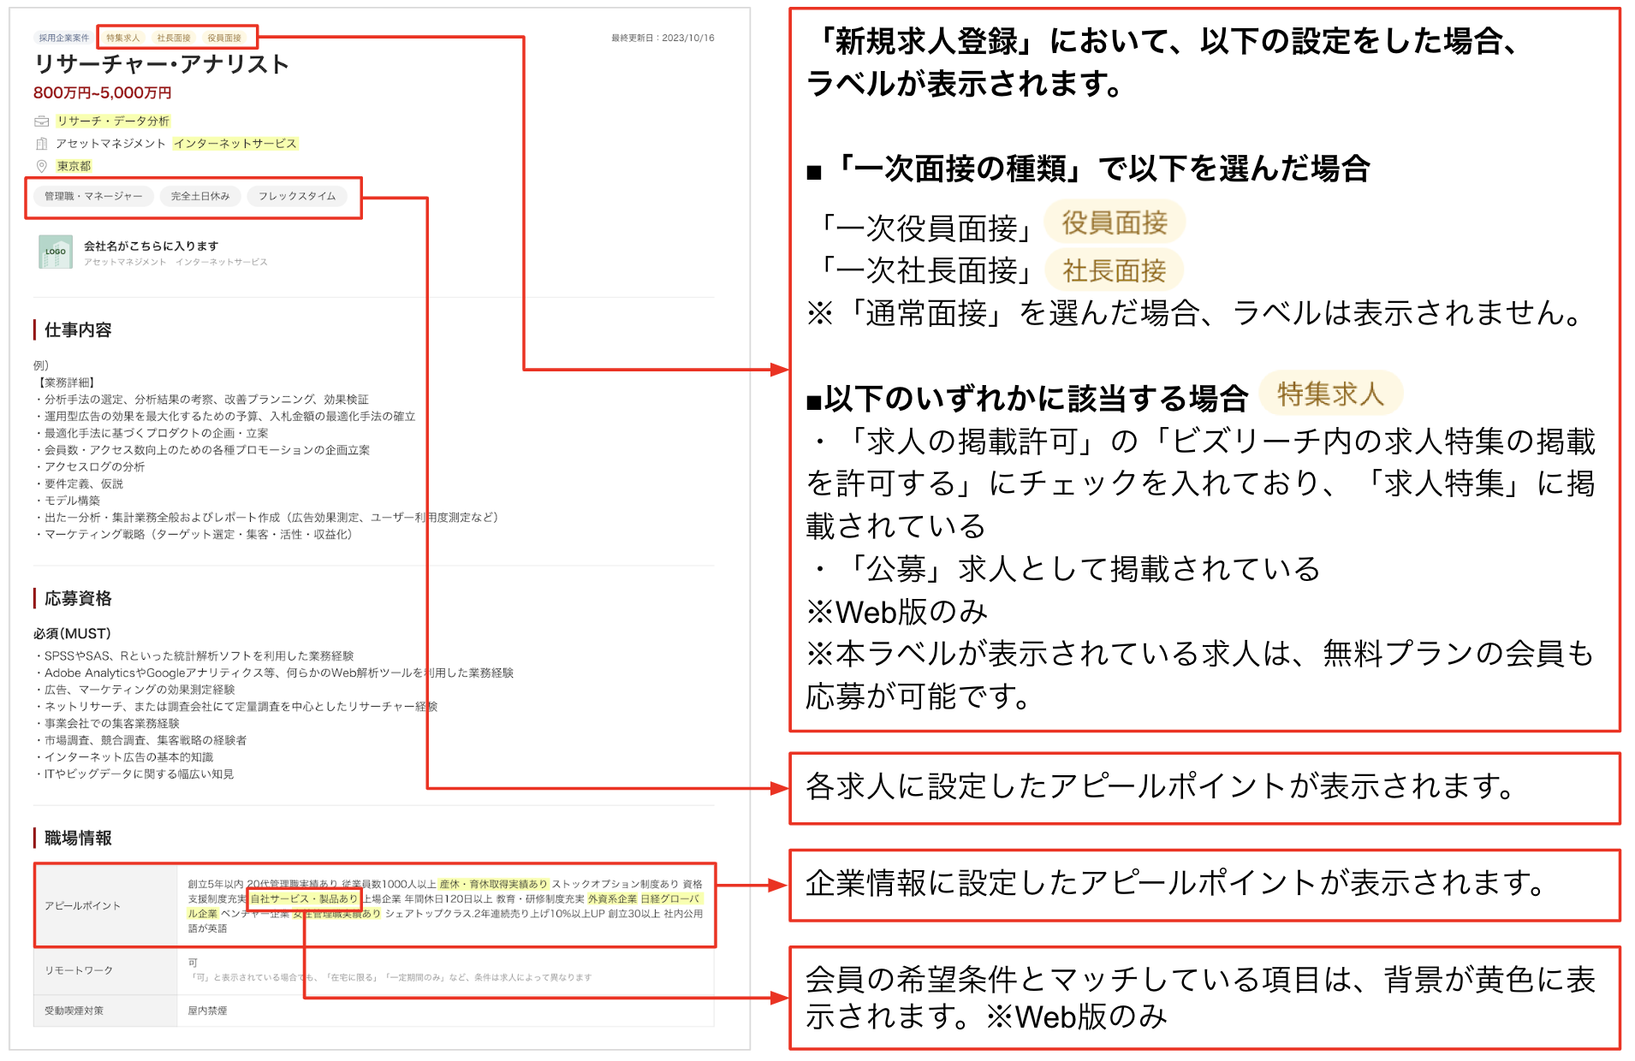Click the ストックオプション制度あり appeal point
Viewport: 1635px width, 1061px height.
[615, 884]
